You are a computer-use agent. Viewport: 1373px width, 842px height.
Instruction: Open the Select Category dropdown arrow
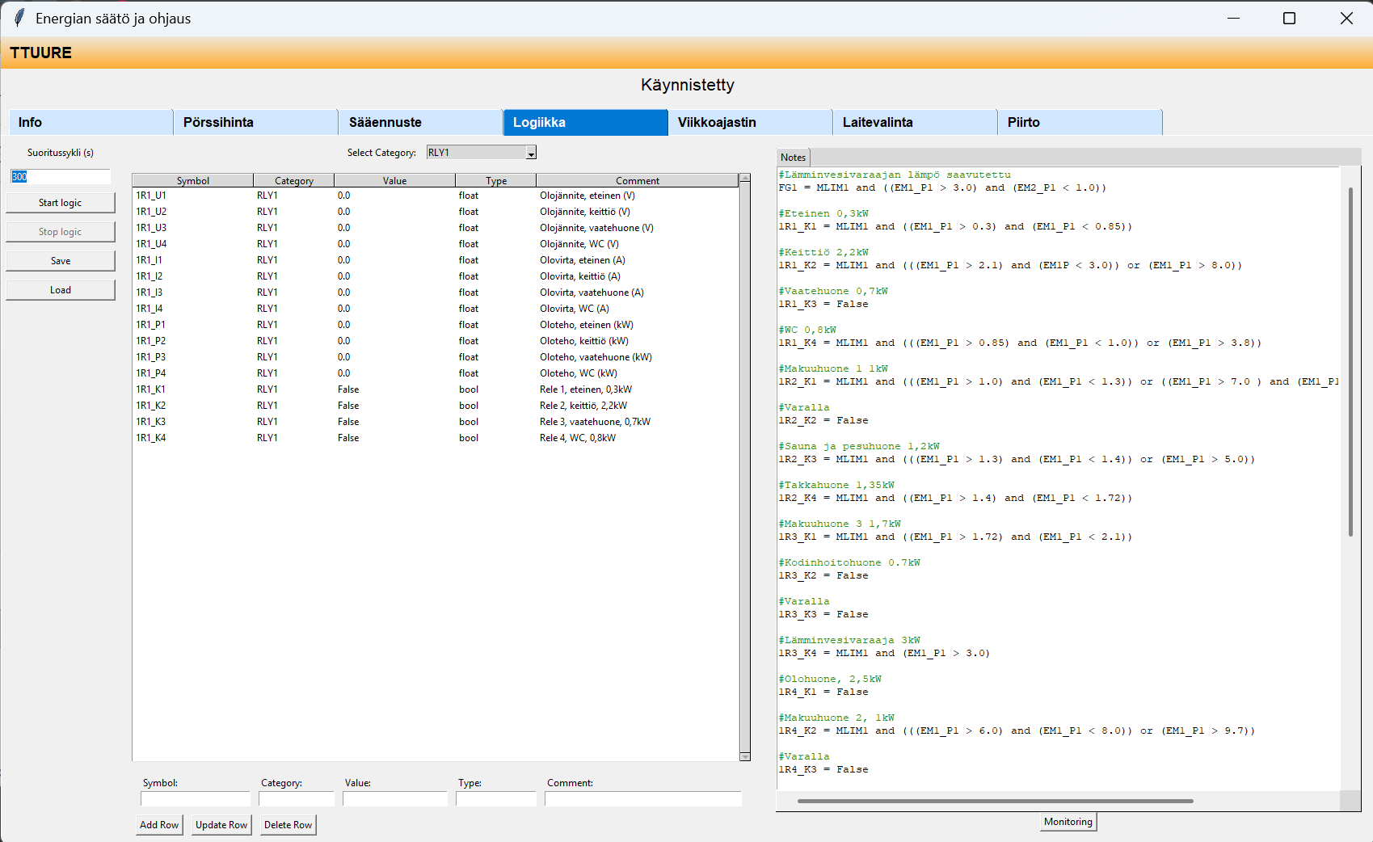pyautogui.click(x=530, y=154)
